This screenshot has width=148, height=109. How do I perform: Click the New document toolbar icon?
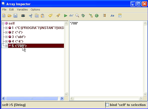(x=4, y=16)
